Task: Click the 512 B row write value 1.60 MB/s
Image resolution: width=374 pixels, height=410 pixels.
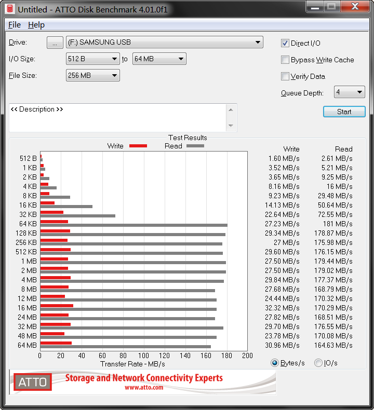Action: 284,158
